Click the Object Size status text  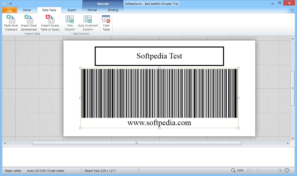[100, 171]
